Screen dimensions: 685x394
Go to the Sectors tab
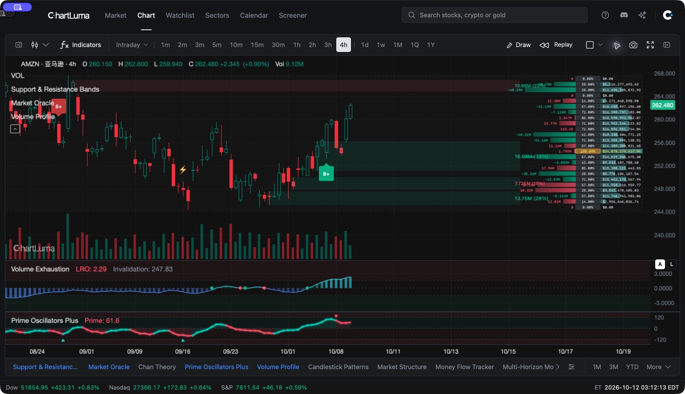pyautogui.click(x=217, y=15)
